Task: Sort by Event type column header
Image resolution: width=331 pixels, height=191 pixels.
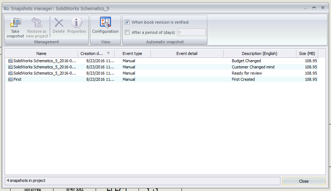Action: click(x=132, y=53)
